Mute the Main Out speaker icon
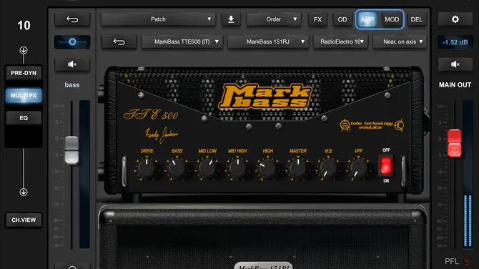 455,64
